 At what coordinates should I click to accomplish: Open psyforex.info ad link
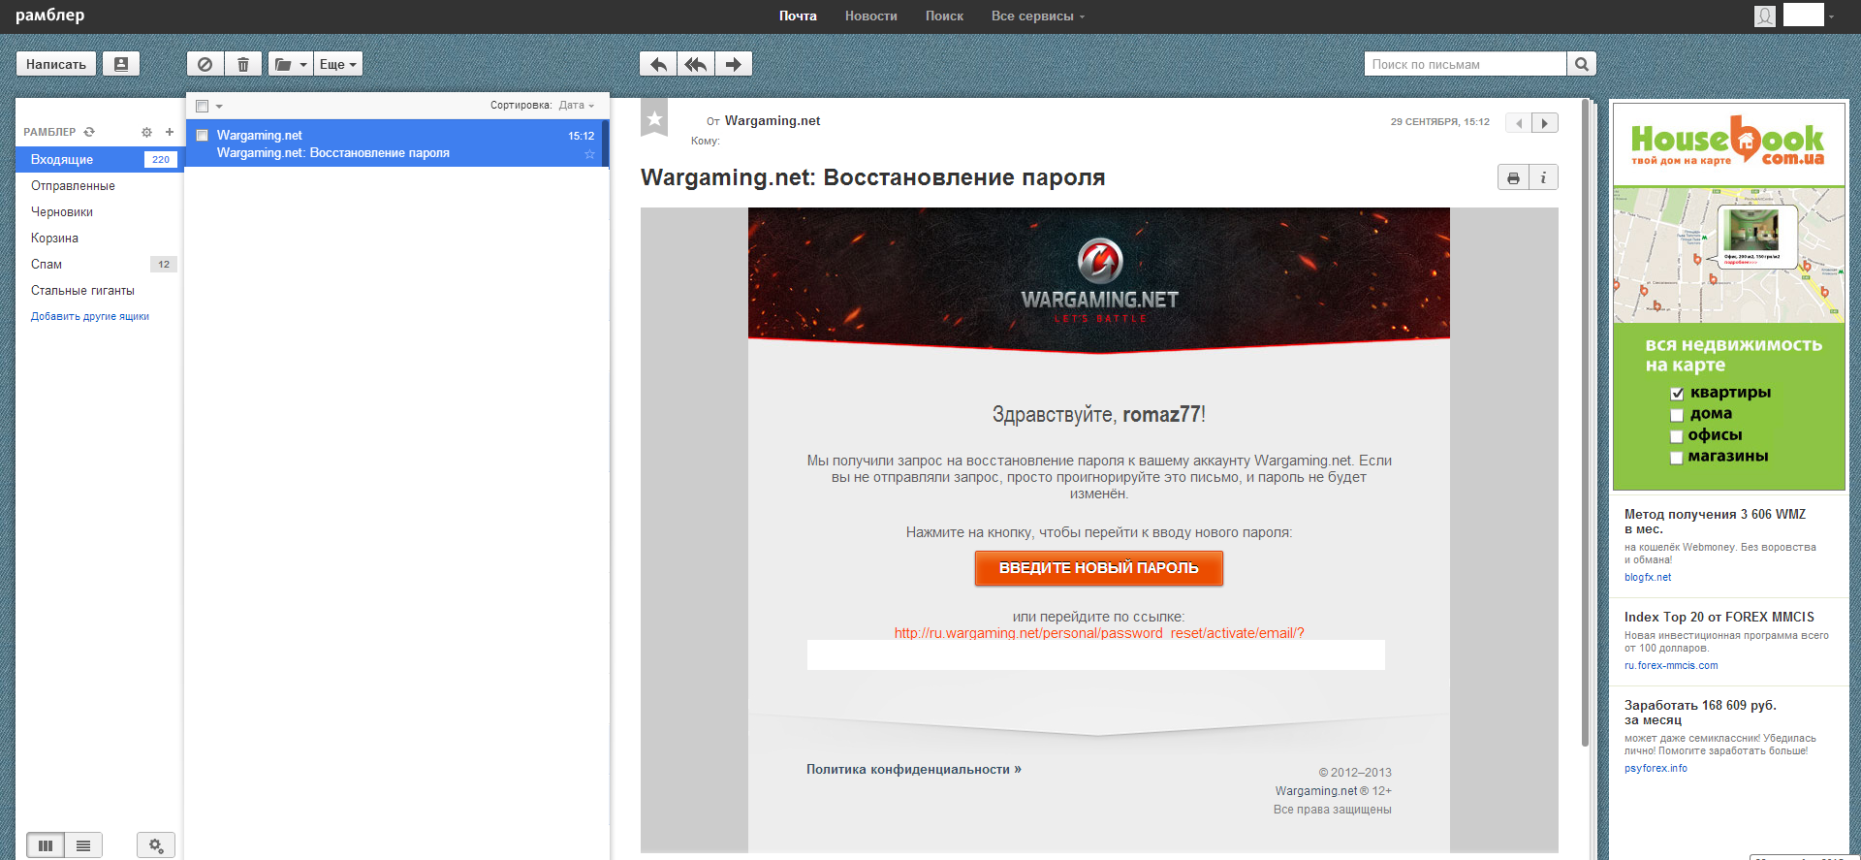tap(1656, 768)
